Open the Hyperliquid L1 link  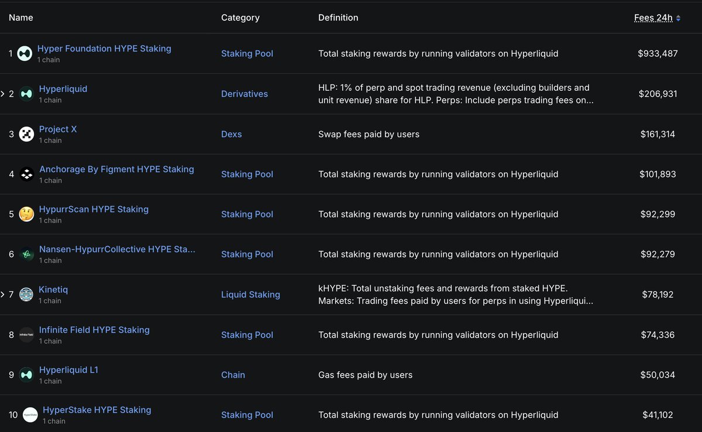(68, 370)
